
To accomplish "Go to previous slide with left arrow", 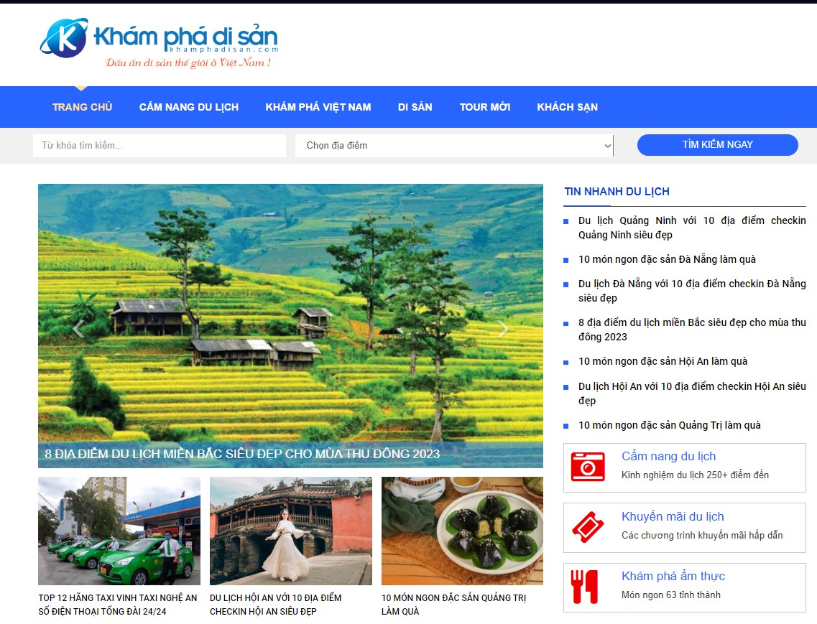I will tap(78, 329).
